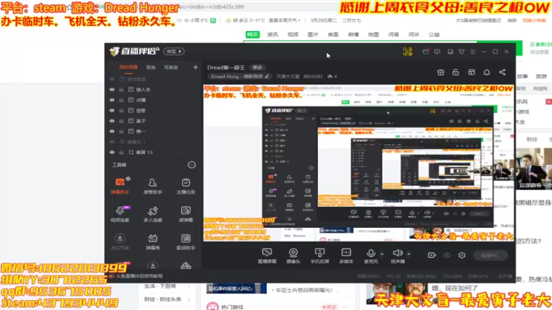This screenshot has width=552, height=310.
Task: Open the 主播任务 tool
Action: [x=186, y=185]
